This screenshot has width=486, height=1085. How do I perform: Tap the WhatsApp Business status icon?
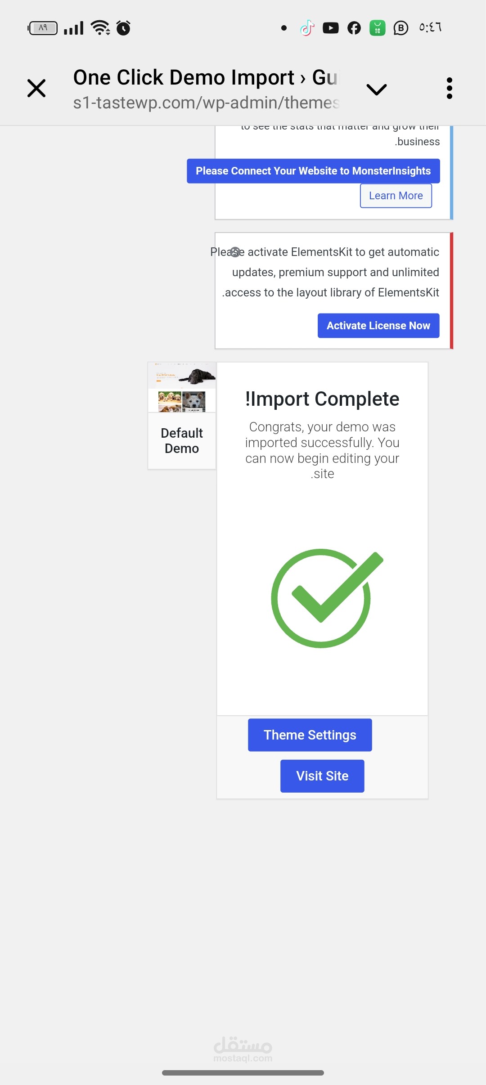(x=400, y=28)
